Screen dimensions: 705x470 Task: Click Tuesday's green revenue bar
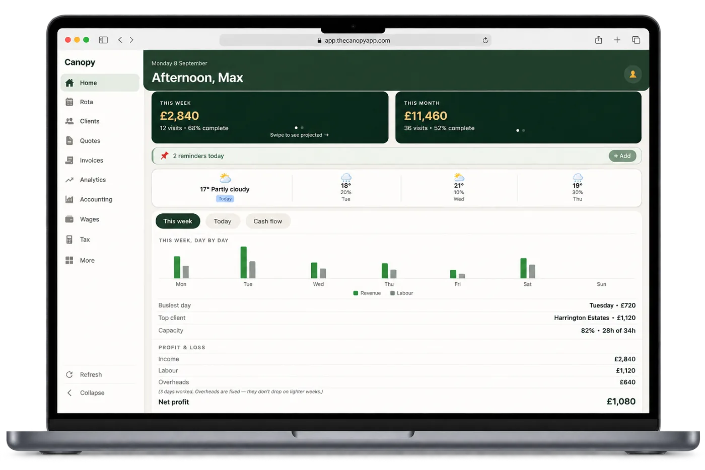point(244,262)
